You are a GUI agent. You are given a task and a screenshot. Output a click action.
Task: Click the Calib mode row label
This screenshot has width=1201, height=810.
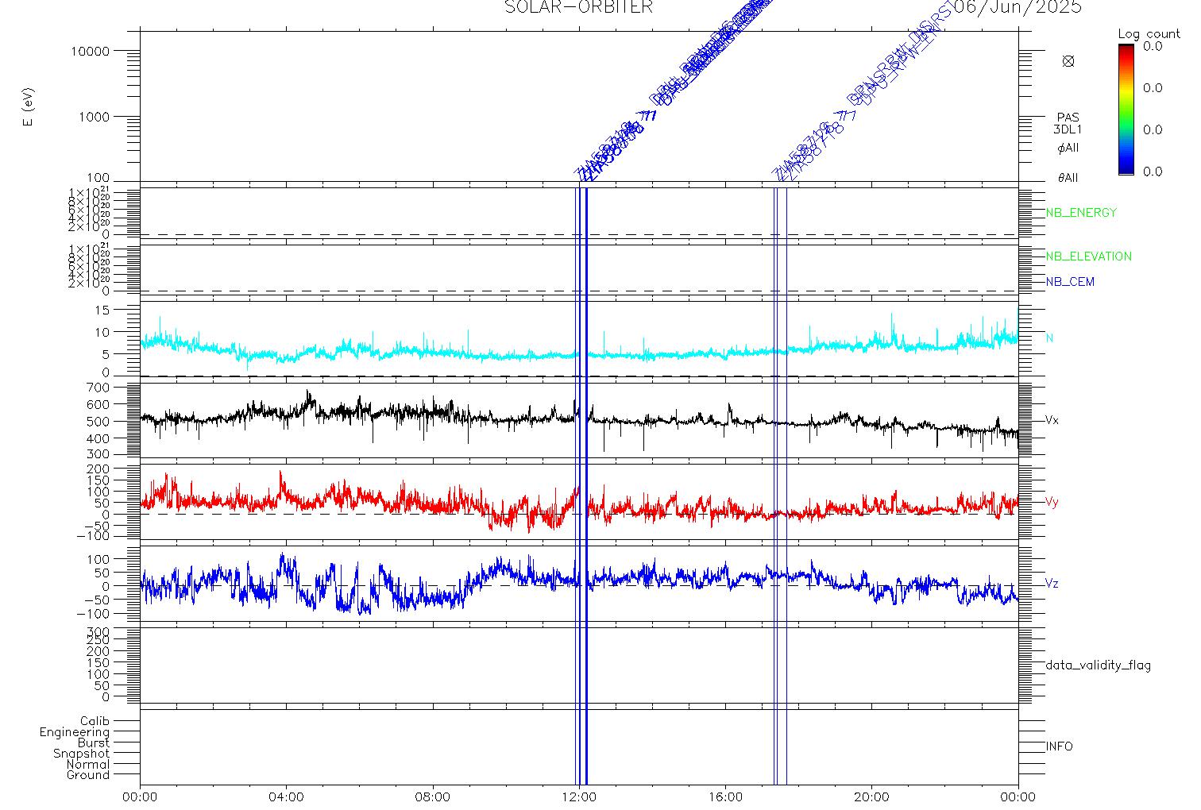click(95, 722)
